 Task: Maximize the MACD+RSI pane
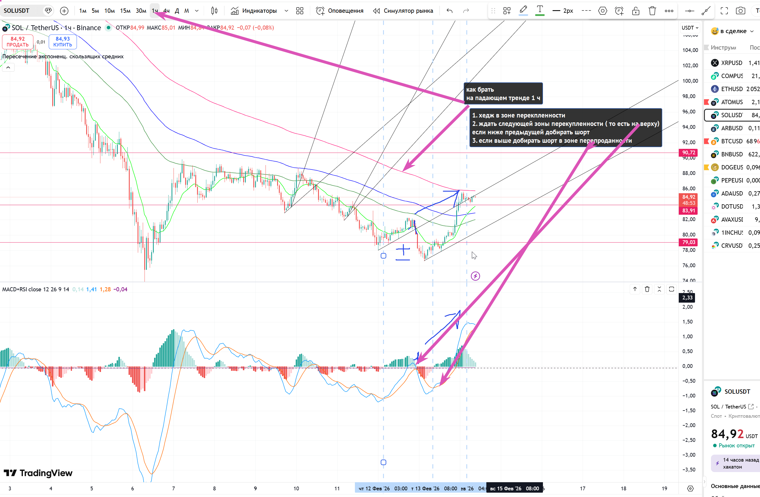pyautogui.click(x=671, y=289)
